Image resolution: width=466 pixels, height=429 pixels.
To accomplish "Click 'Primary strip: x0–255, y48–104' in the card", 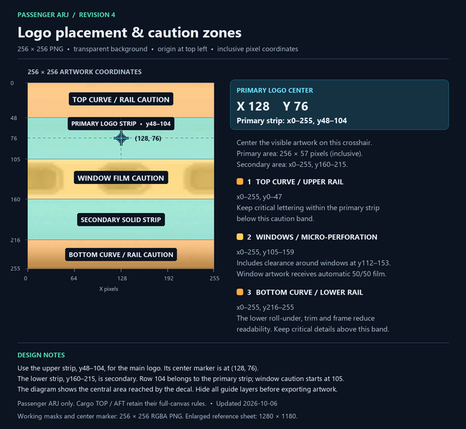I will click(x=292, y=121).
